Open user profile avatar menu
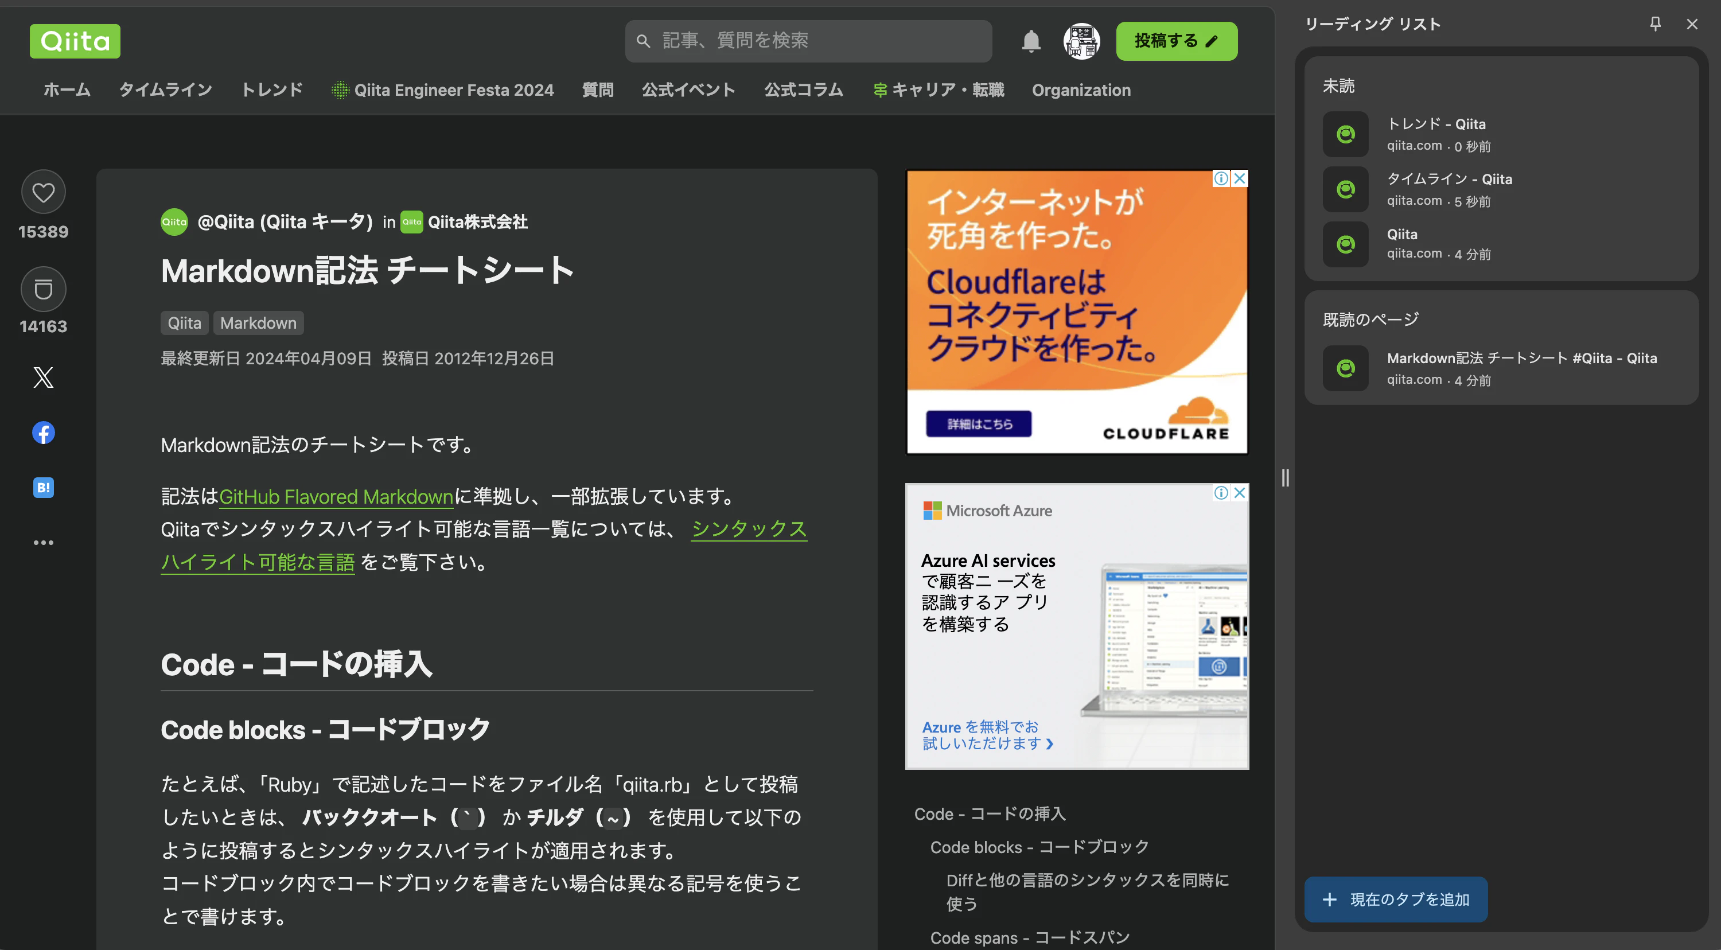 pyautogui.click(x=1081, y=41)
